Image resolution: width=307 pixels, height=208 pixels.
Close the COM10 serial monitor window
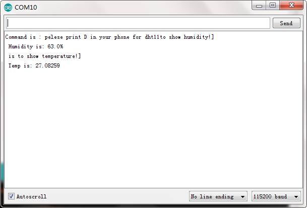click(x=291, y=5)
